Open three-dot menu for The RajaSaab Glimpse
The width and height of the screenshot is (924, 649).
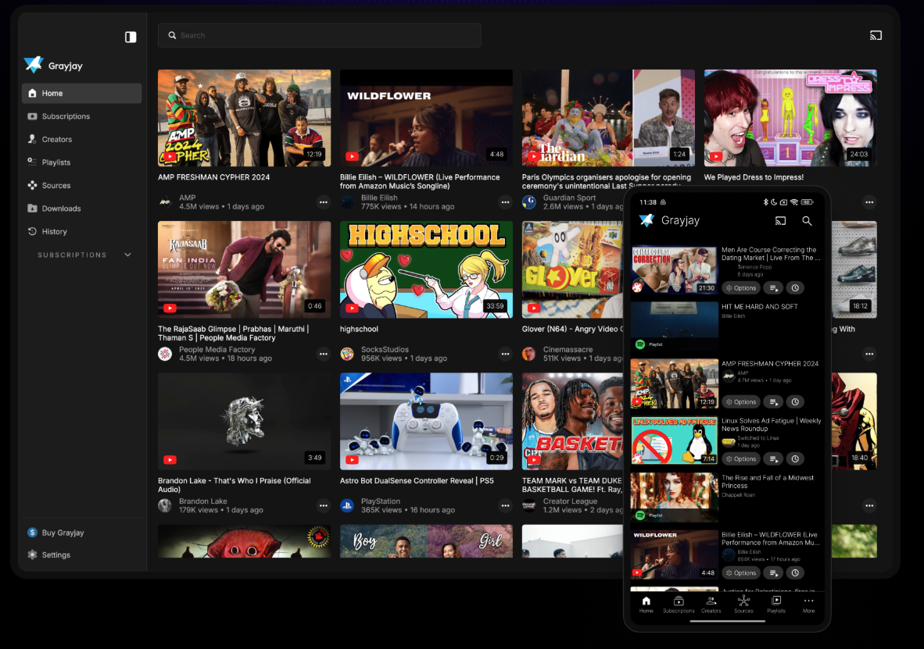point(324,354)
